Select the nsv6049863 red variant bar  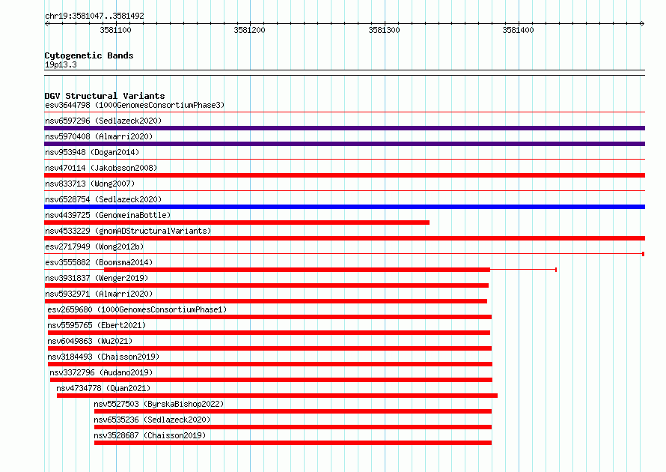[269, 348]
